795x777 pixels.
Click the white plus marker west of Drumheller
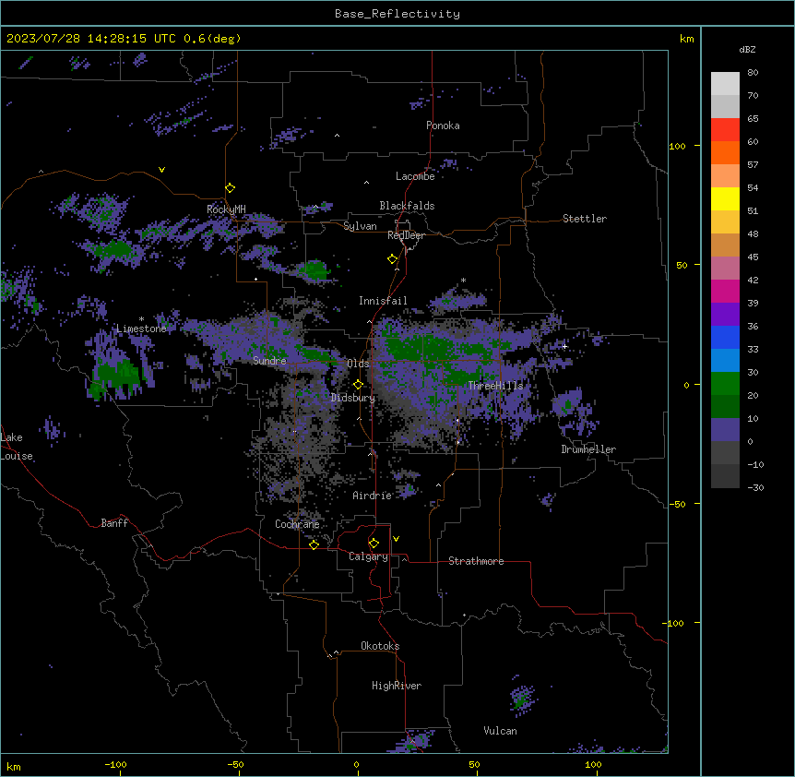pos(564,346)
